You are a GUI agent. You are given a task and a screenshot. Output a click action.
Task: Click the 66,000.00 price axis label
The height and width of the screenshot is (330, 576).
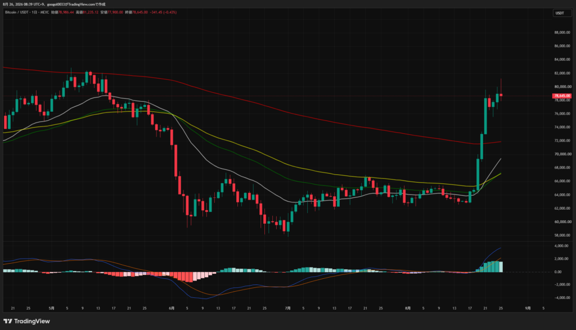click(562, 181)
